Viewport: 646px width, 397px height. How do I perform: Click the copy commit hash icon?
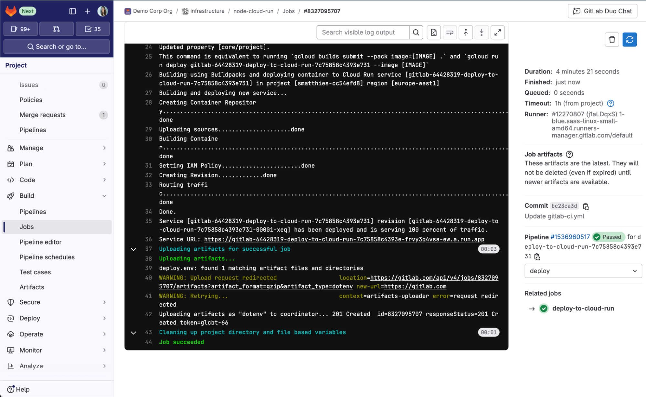[586, 206]
